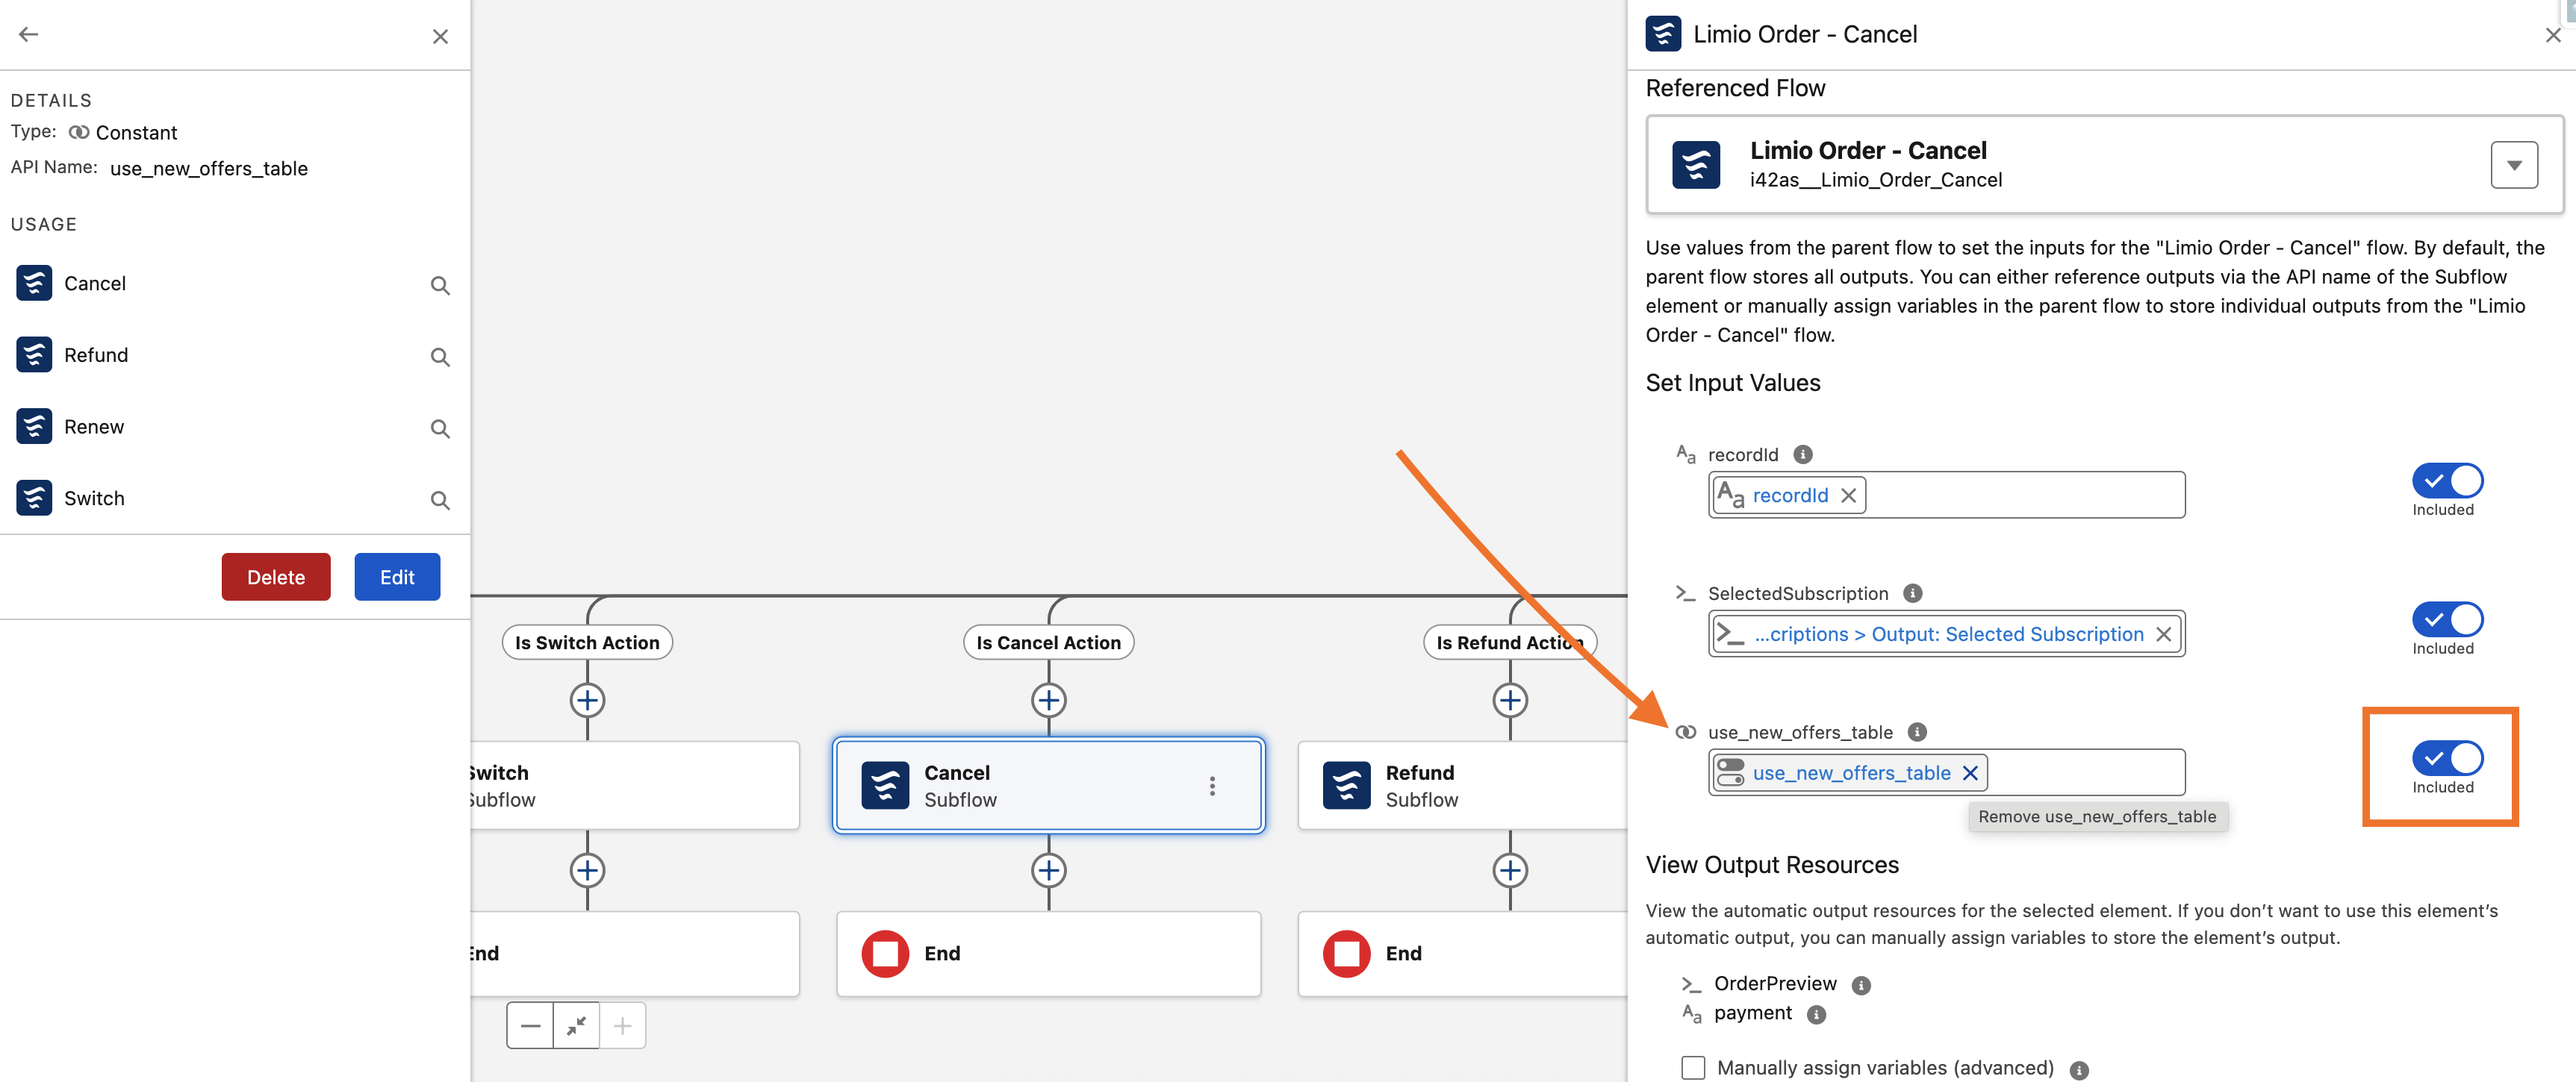Click fit-to-view canvas button
Image resolution: width=2576 pixels, height=1082 pixels.
(576, 1026)
